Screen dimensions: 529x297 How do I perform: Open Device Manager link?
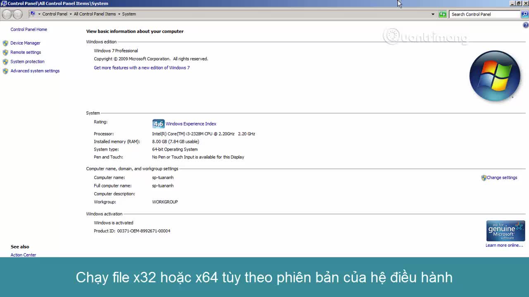tap(25, 43)
